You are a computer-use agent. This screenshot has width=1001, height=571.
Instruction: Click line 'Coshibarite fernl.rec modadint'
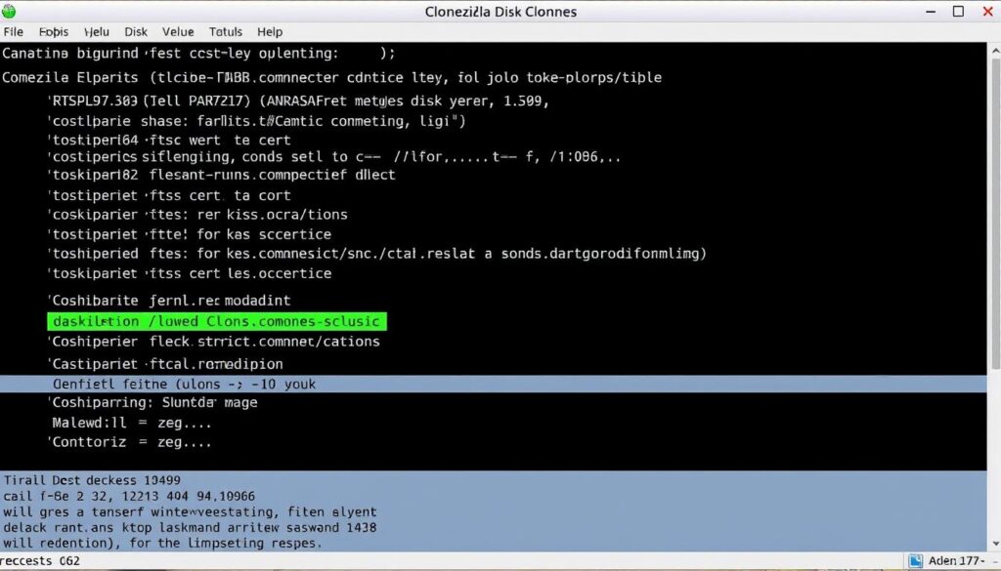[x=169, y=301]
